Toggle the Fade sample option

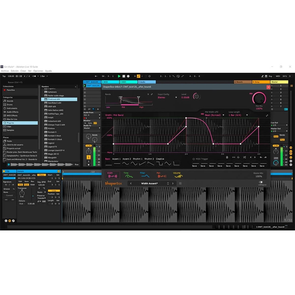26,185
